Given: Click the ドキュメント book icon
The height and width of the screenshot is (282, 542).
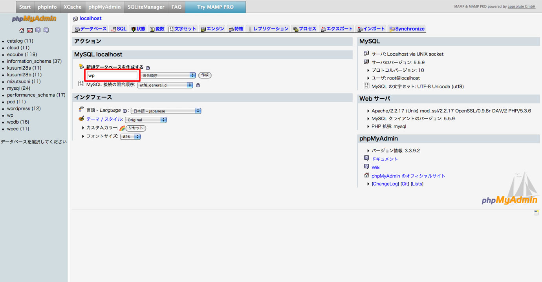Looking at the screenshot, I should click(366, 158).
